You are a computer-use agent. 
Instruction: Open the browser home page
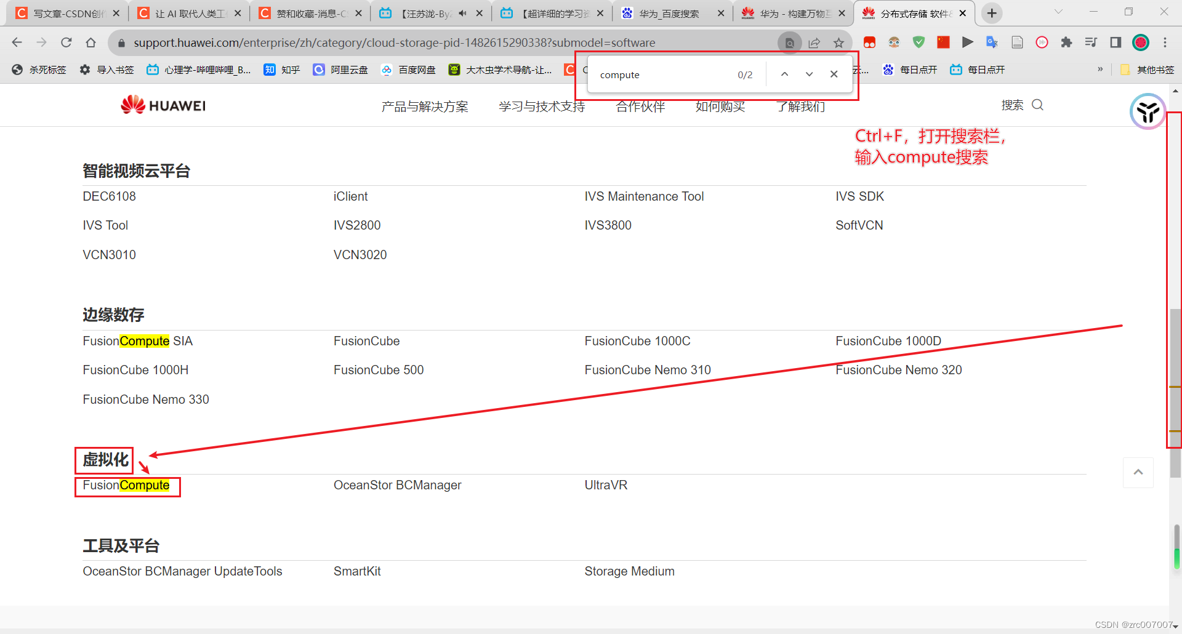coord(91,42)
